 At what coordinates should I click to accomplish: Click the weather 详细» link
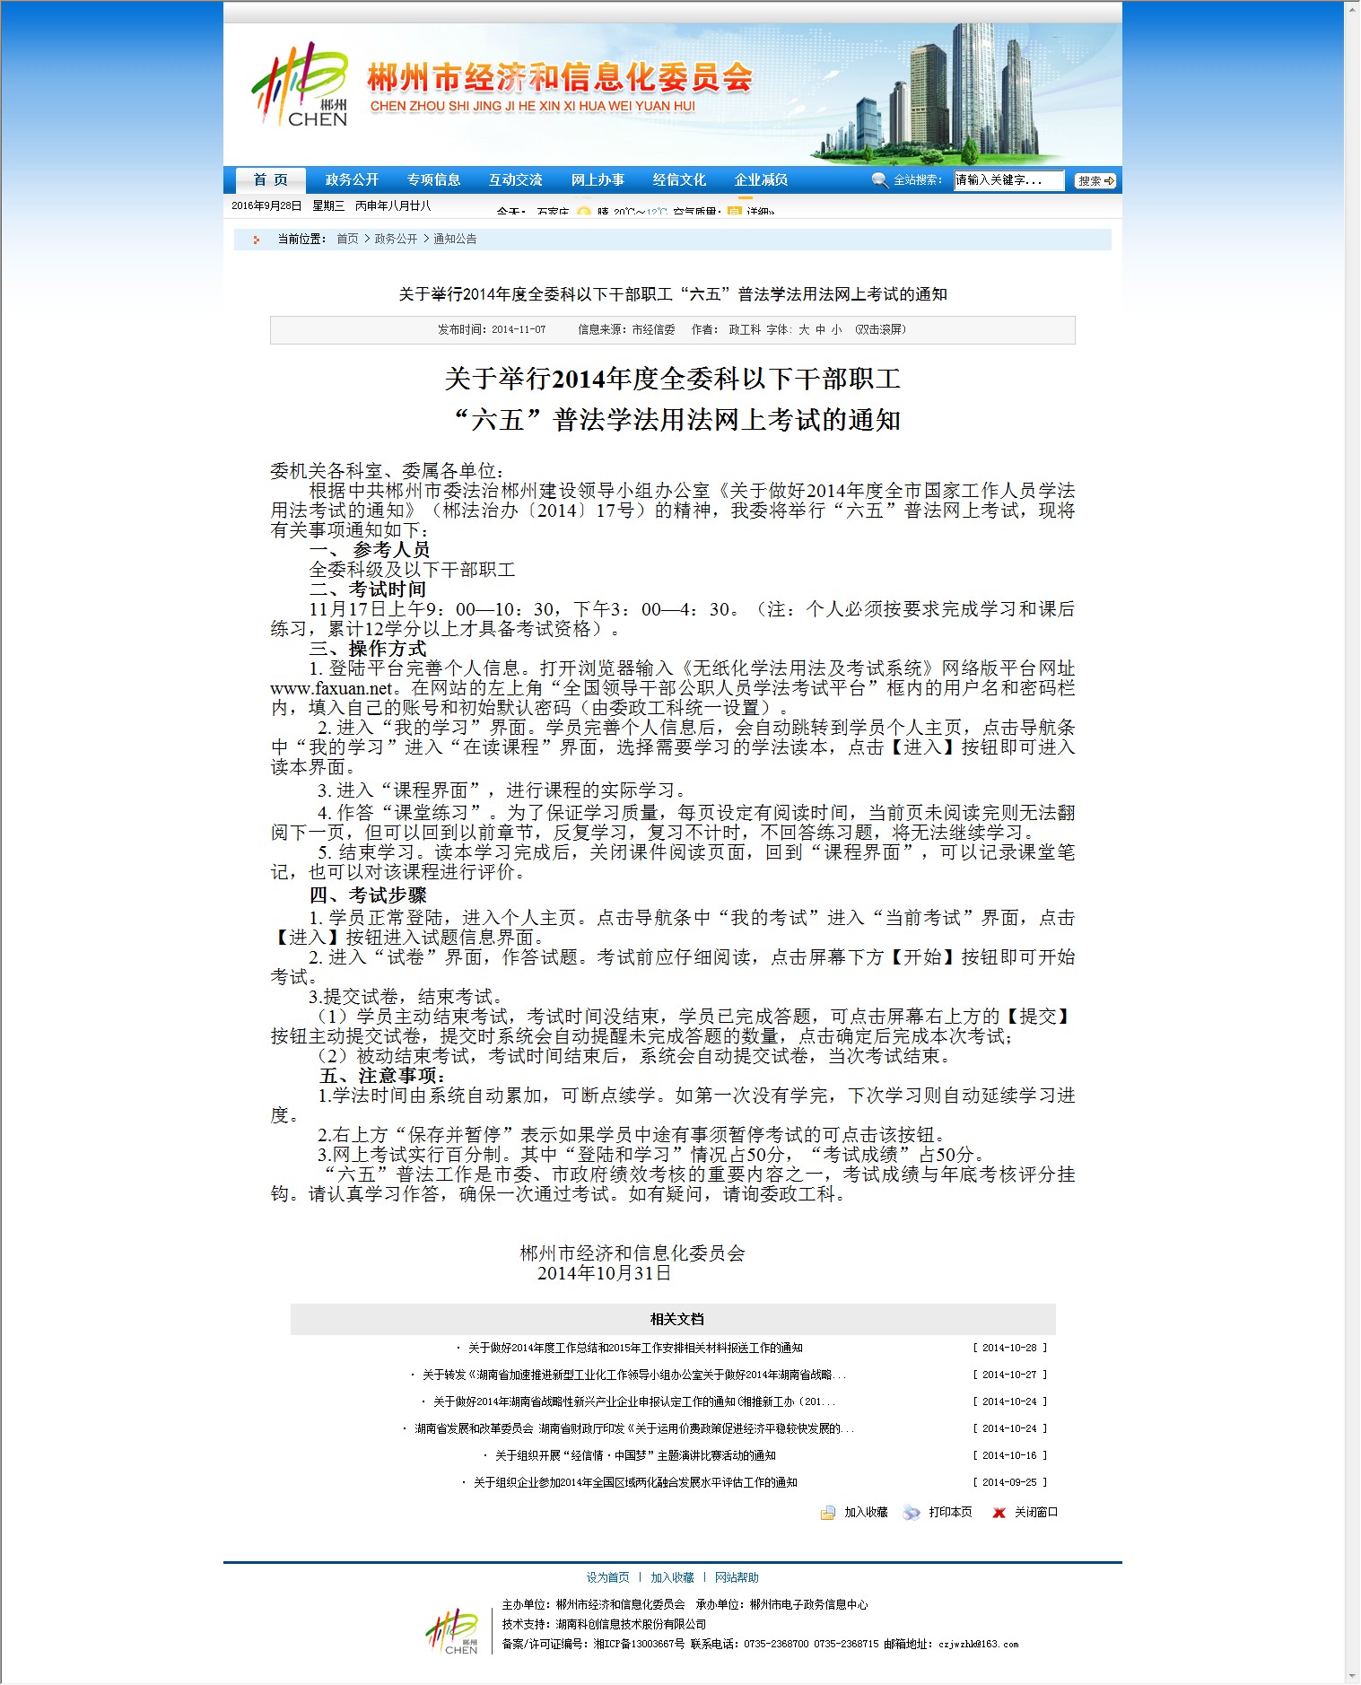760,212
